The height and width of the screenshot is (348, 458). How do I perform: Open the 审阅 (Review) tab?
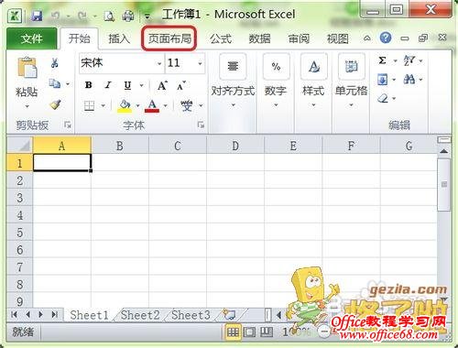299,38
